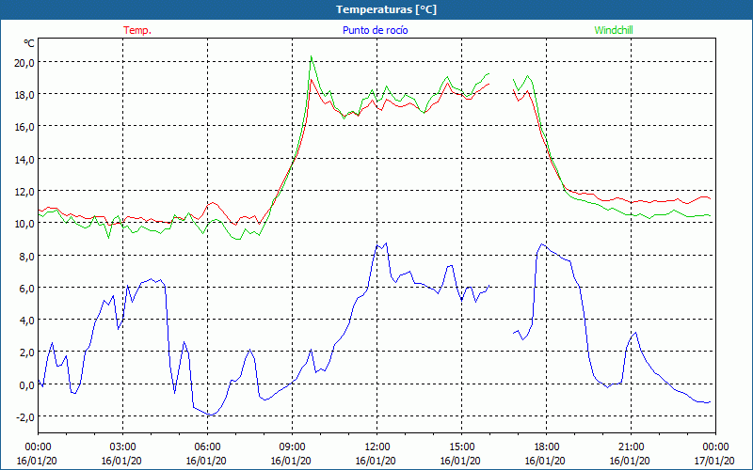
Task: Click the green windchill peak near 20°C
Action: [312, 56]
